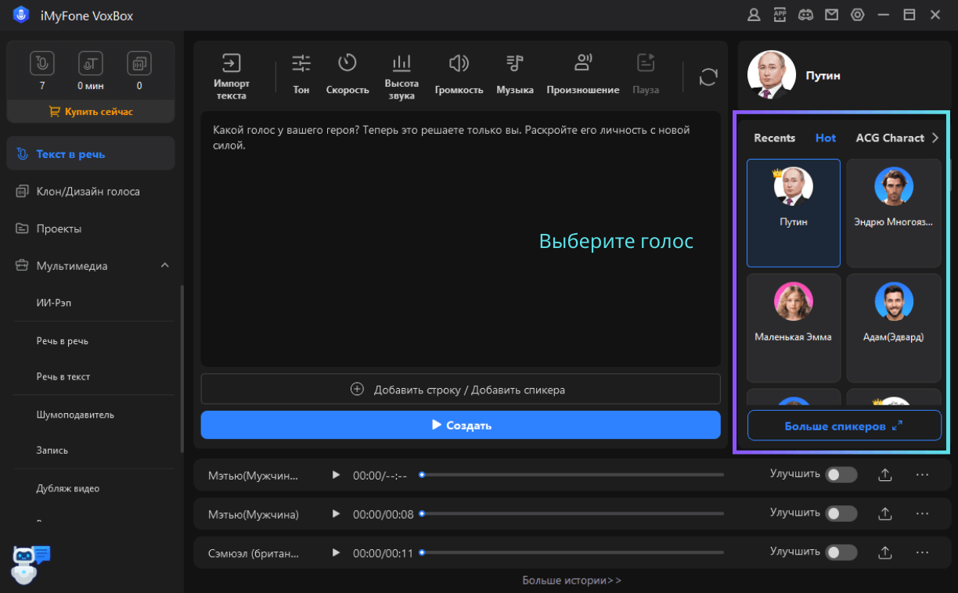
Task: Click the Создать button
Action: pyautogui.click(x=460, y=425)
